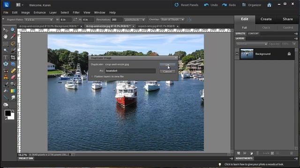Open the Filter menu
300x168 pixels.
76,13
